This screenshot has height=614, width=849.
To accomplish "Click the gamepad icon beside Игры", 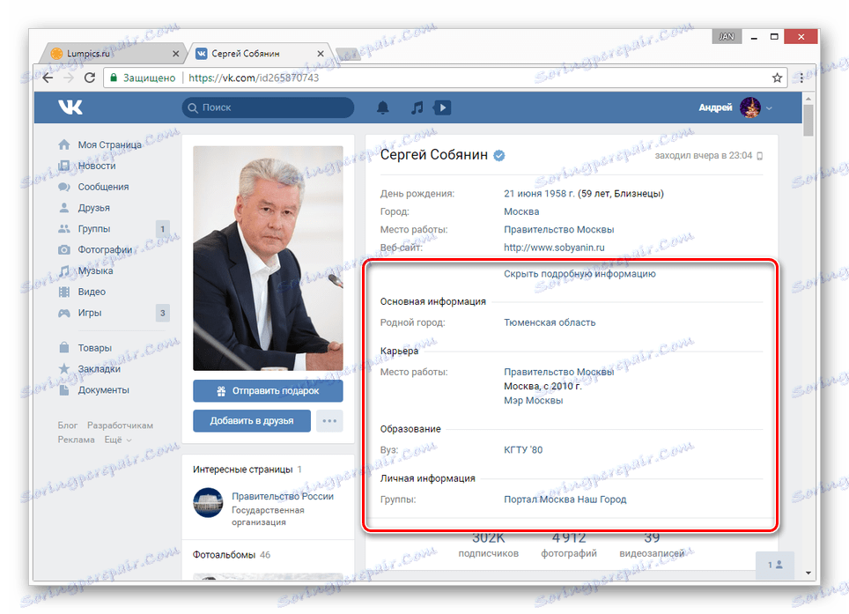I will pyautogui.click(x=64, y=313).
